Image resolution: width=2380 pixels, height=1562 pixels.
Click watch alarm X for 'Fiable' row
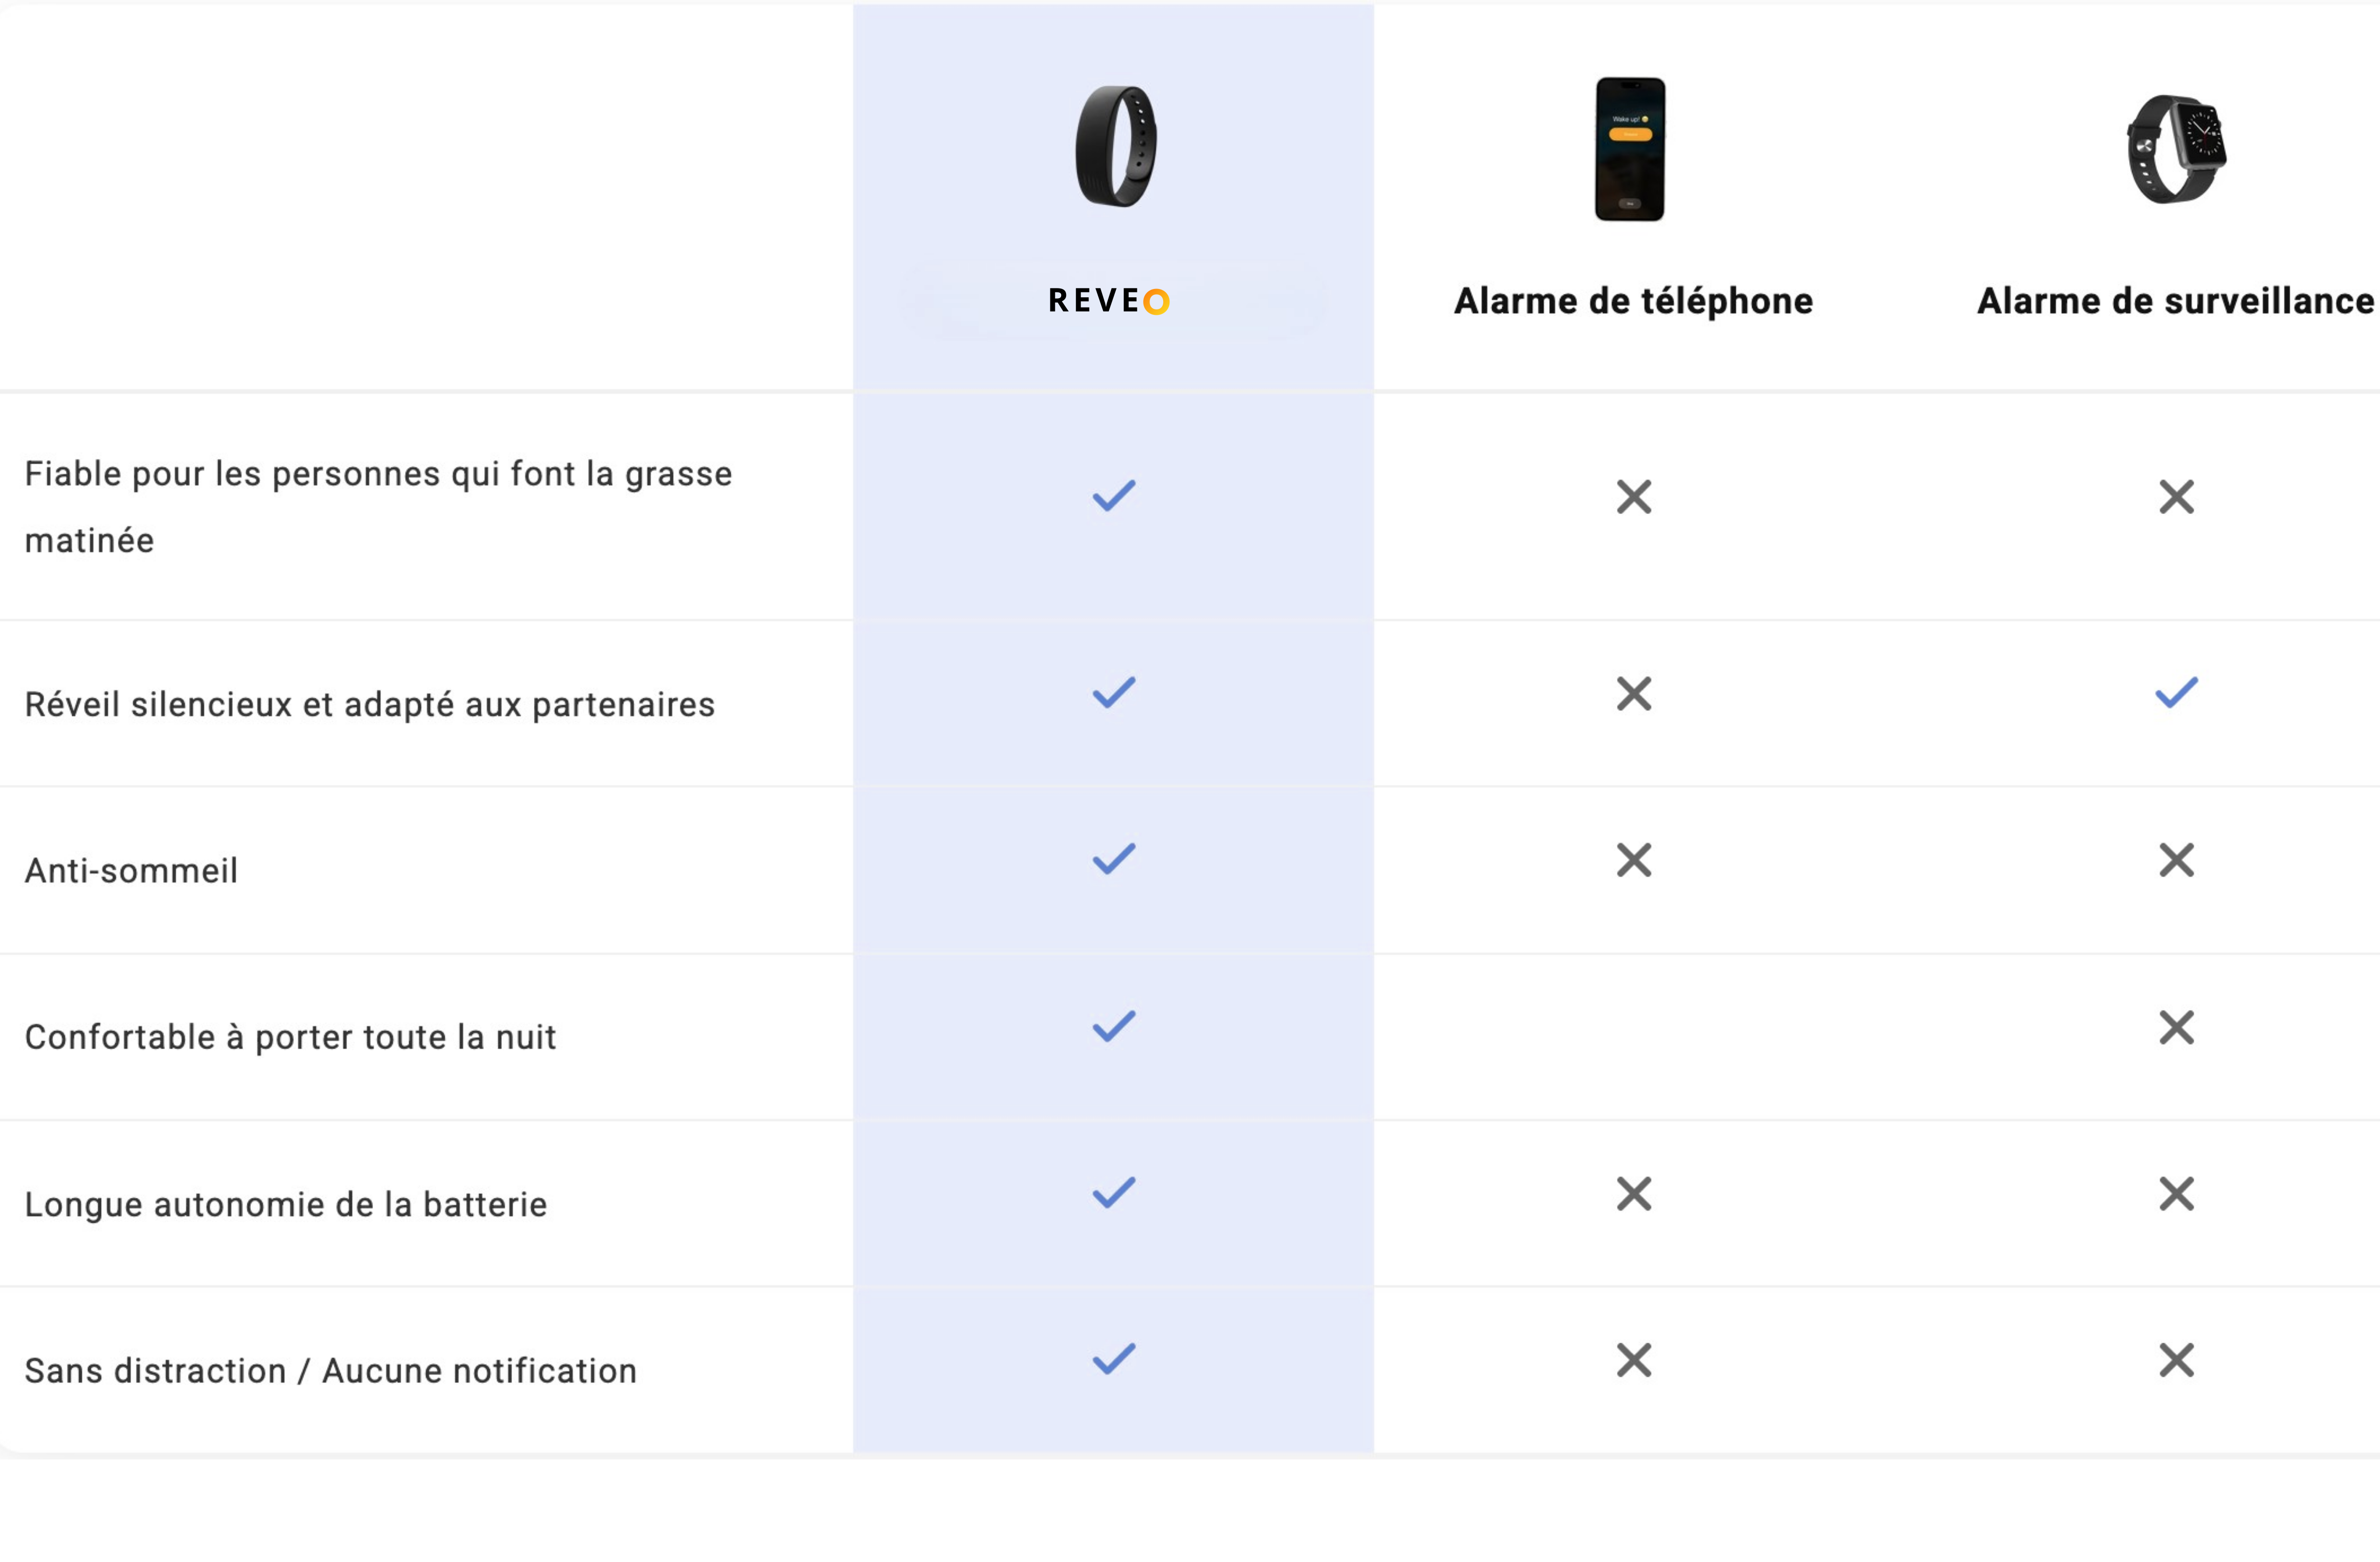pos(2176,497)
